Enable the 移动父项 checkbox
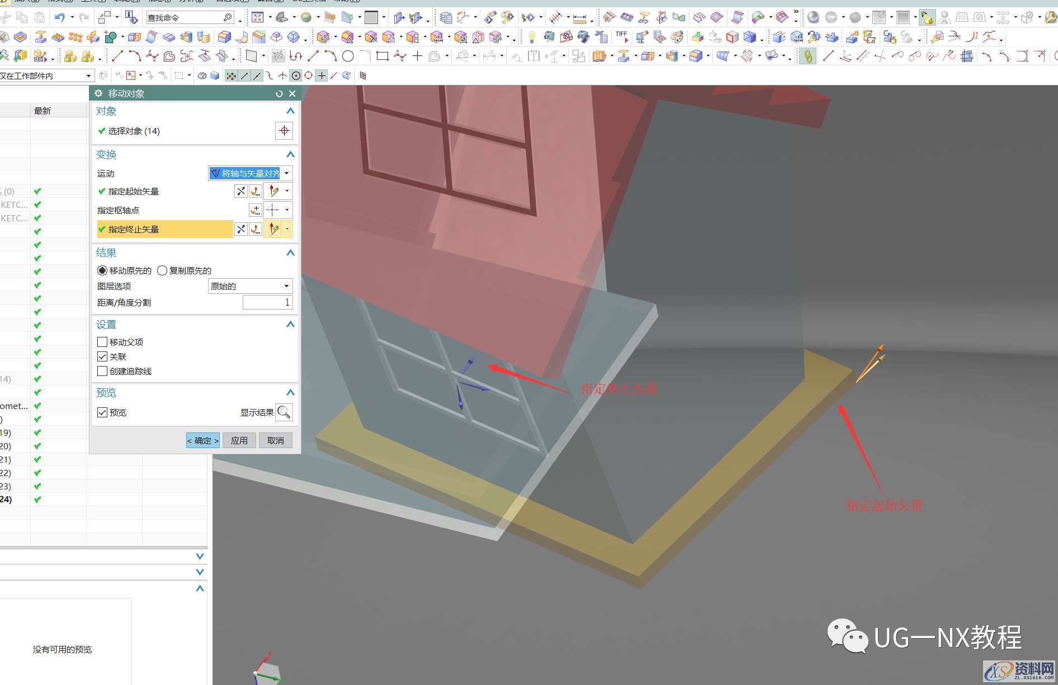The width and height of the screenshot is (1058, 685). click(102, 342)
